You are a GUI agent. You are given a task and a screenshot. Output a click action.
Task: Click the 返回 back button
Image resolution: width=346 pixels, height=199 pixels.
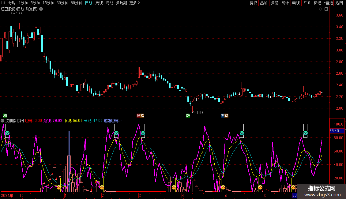coord(339,3)
